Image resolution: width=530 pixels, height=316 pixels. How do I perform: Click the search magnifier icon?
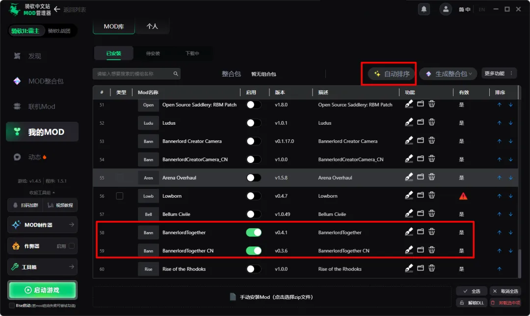coord(176,74)
